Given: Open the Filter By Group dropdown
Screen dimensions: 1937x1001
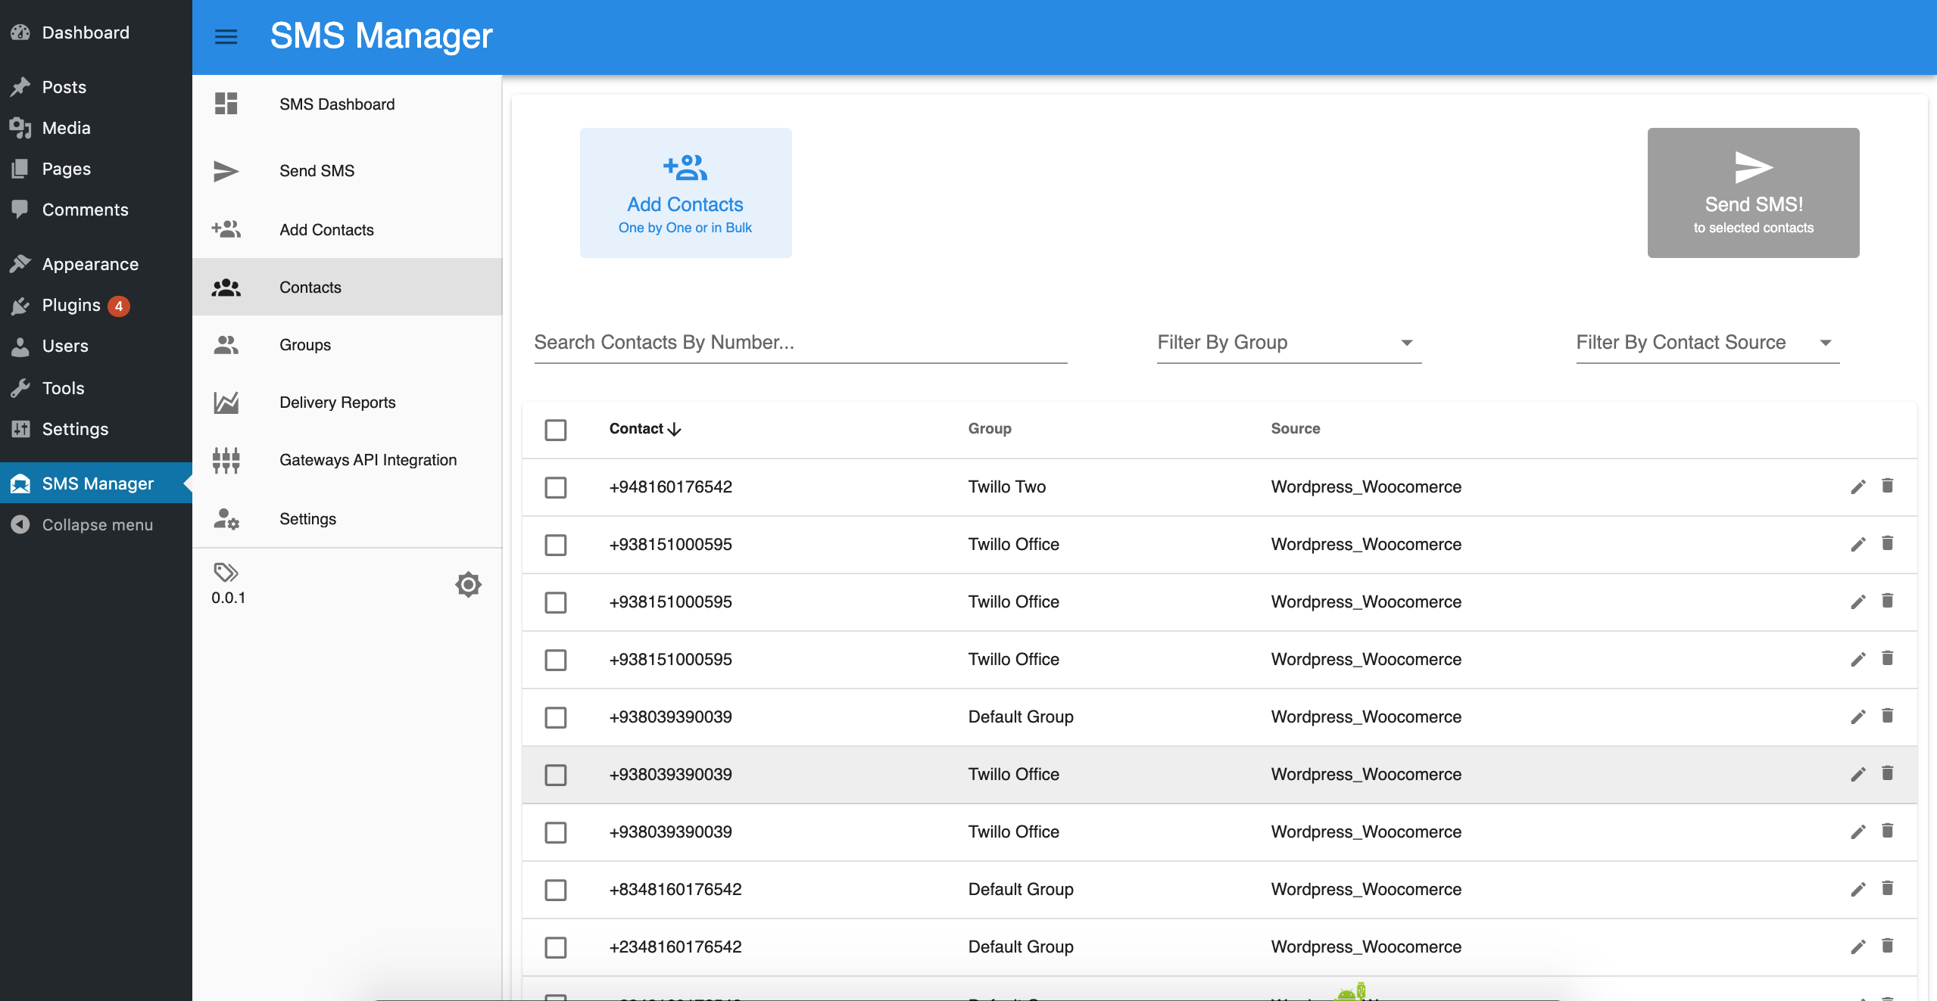Looking at the screenshot, I should coord(1289,343).
